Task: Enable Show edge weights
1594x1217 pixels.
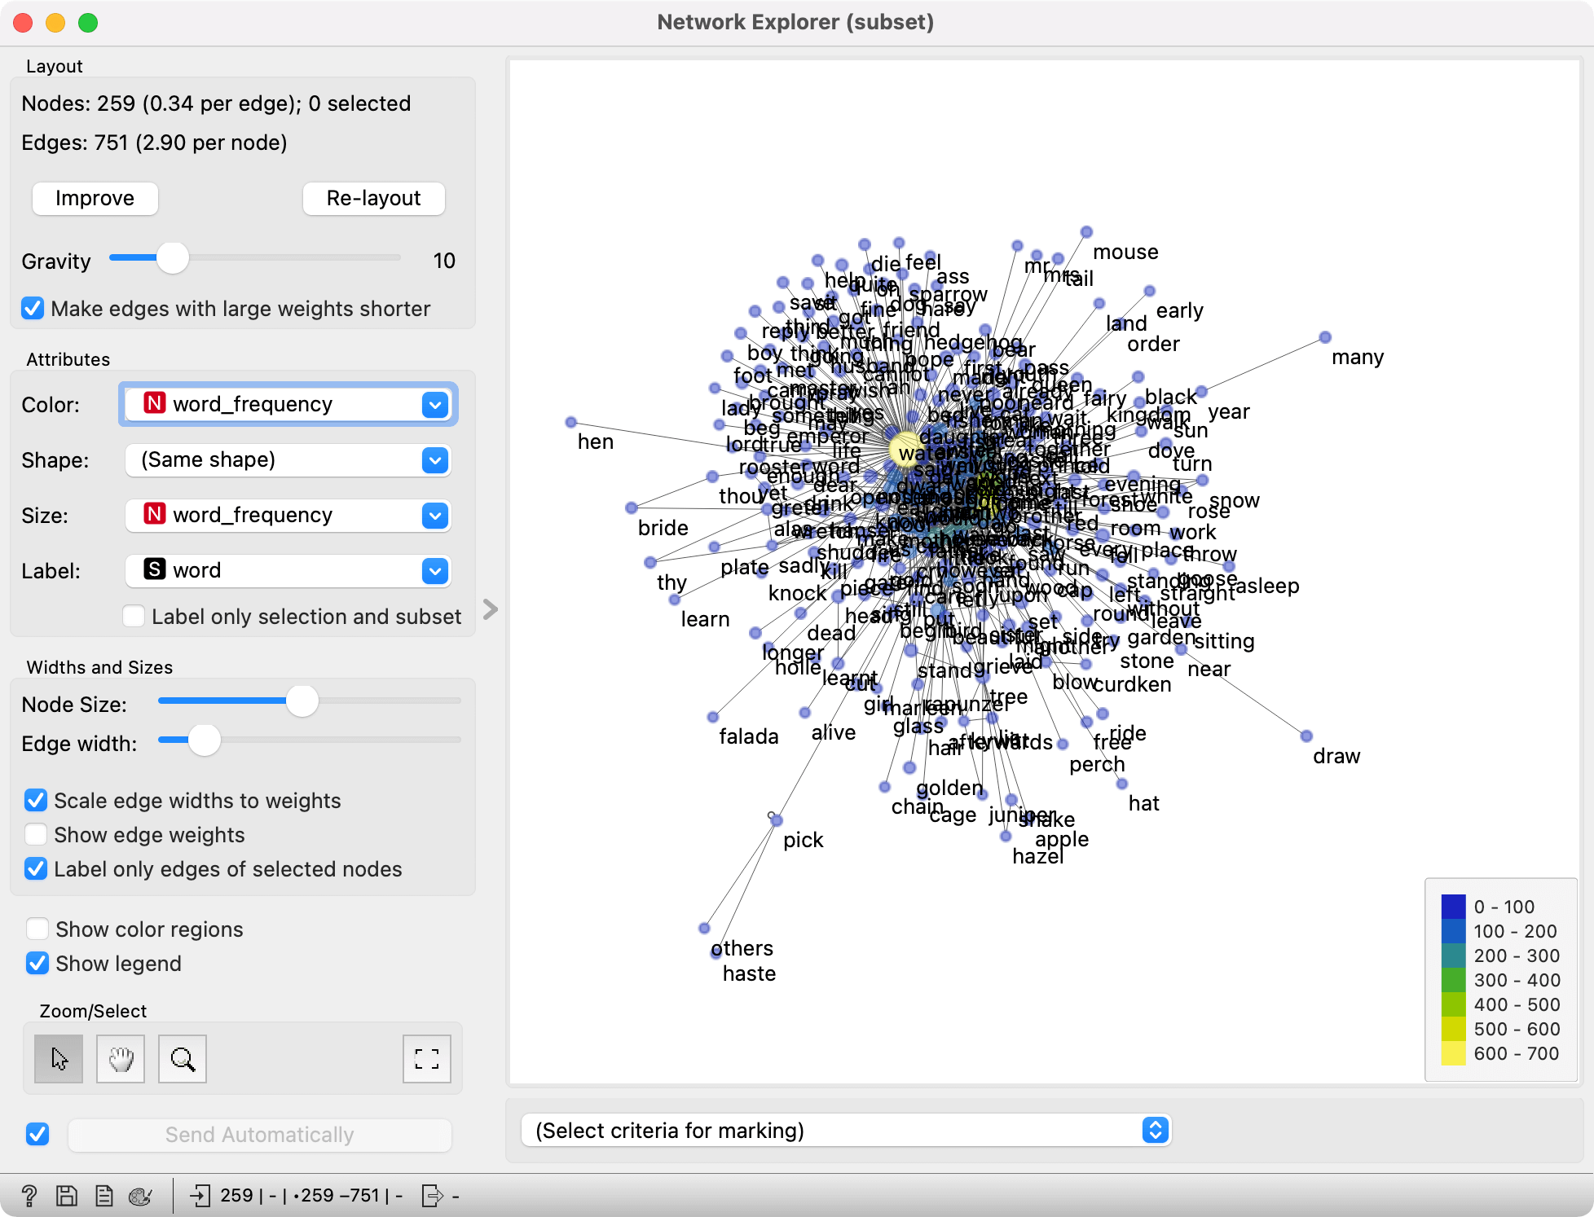Action: click(x=36, y=834)
